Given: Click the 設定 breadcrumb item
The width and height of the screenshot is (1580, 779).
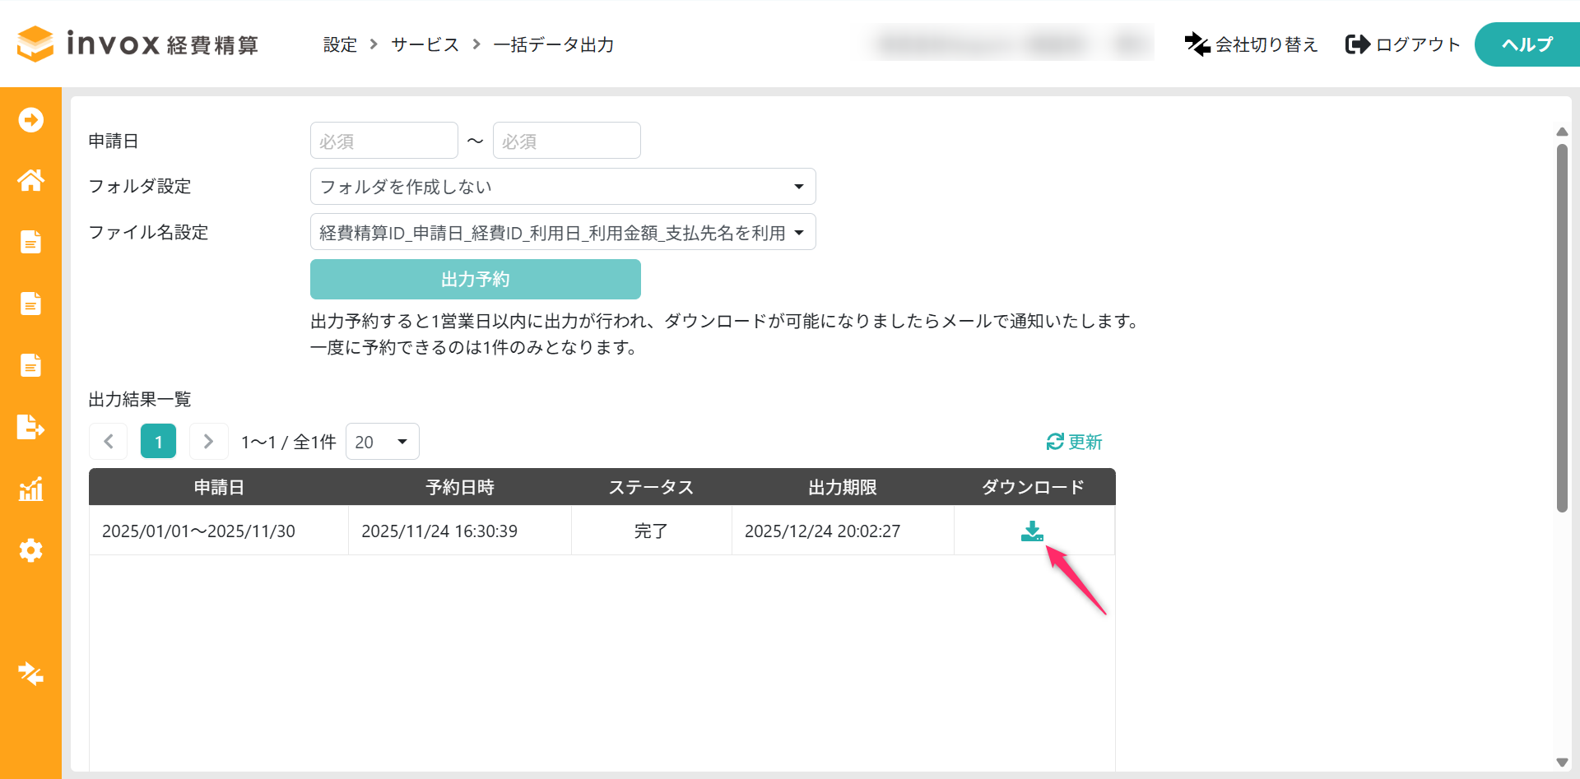Looking at the screenshot, I should coord(340,44).
